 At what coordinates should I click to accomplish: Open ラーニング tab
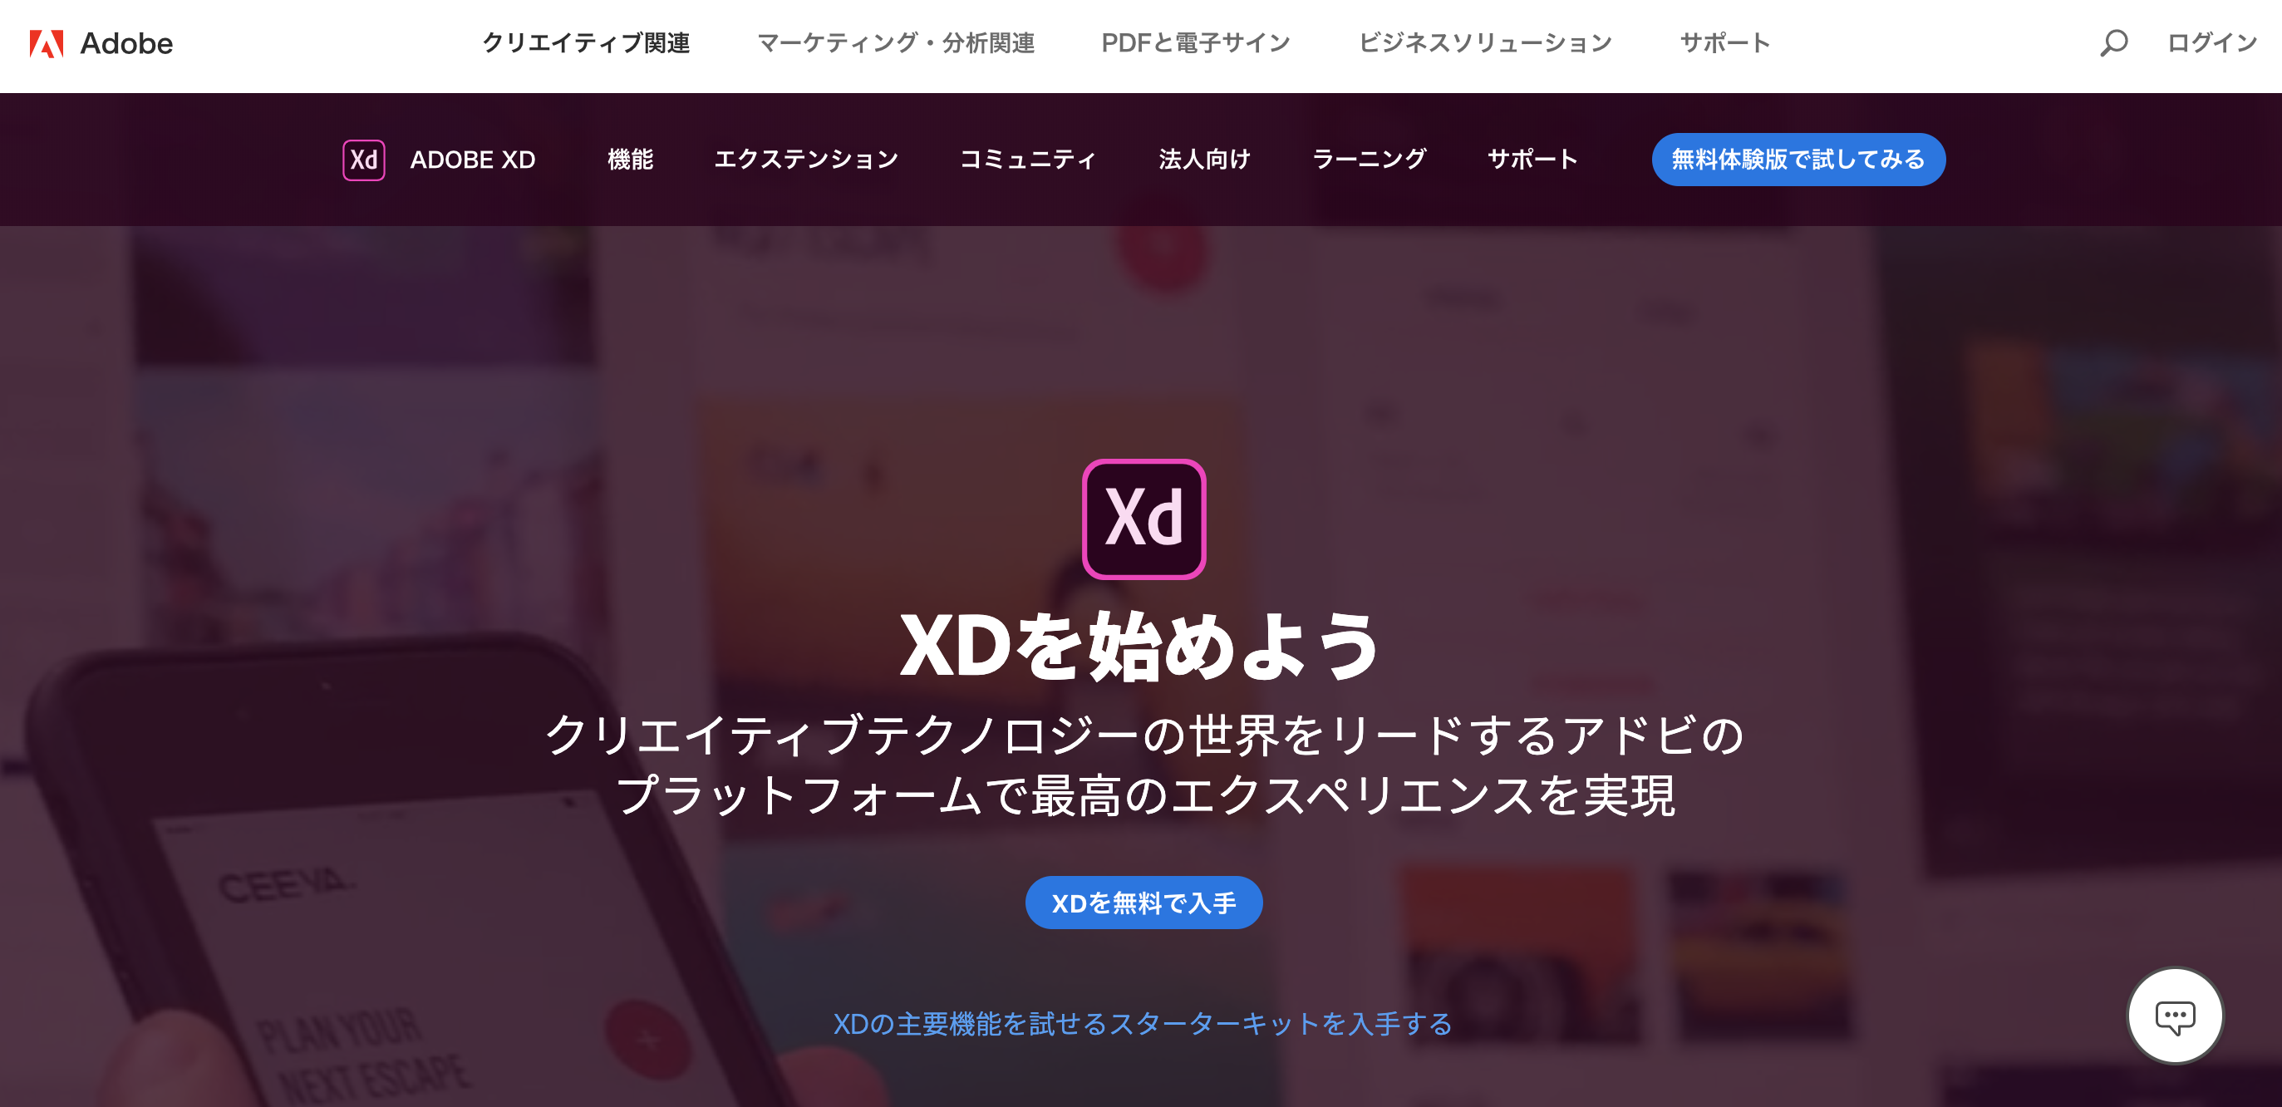pos(1369,160)
